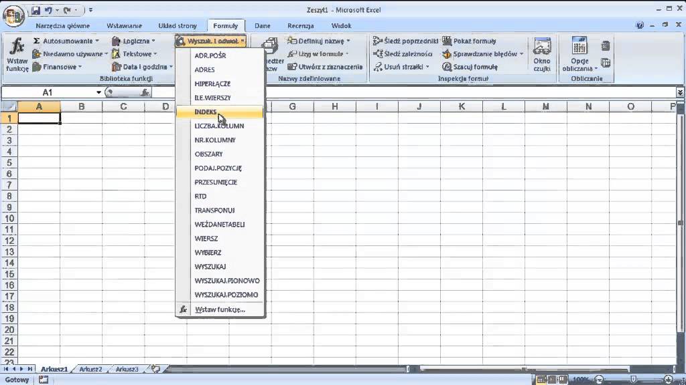Click cell A1
Screen dimensions: 686x385
tap(39, 118)
